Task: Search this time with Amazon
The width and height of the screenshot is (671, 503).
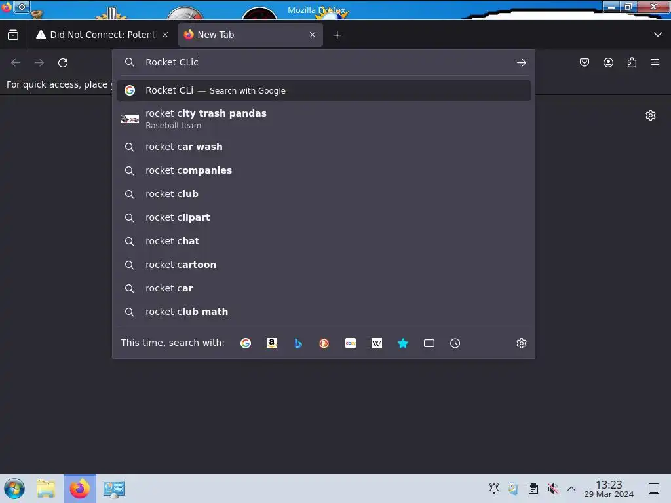Action: pyautogui.click(x=272, y=343)
